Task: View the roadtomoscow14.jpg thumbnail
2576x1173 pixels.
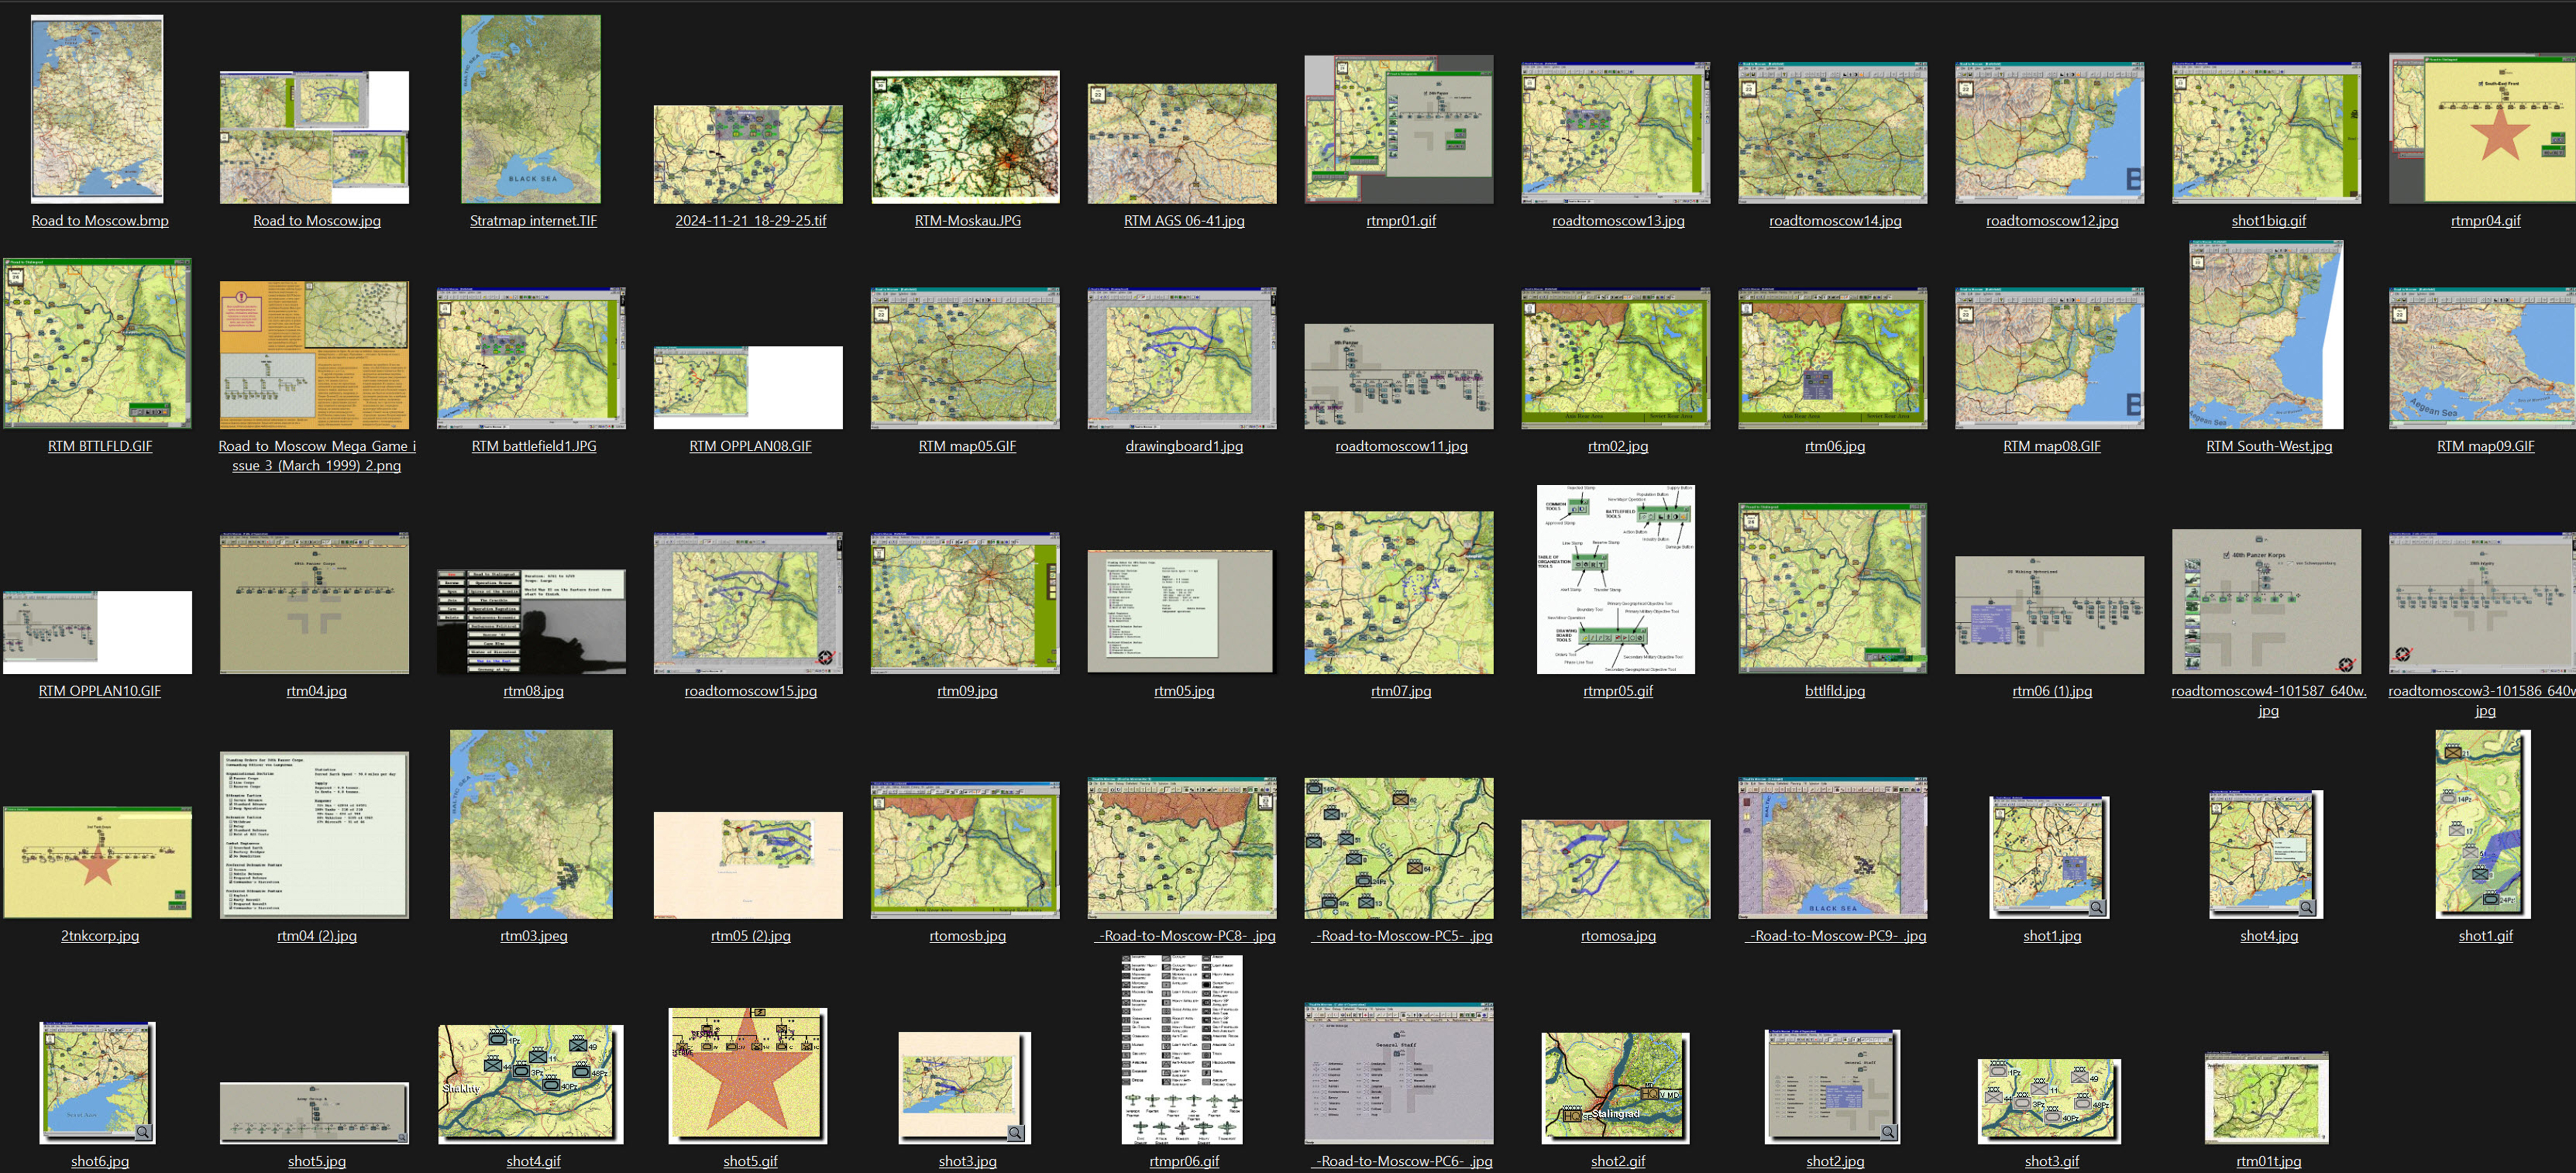Action: point(1833,132)
